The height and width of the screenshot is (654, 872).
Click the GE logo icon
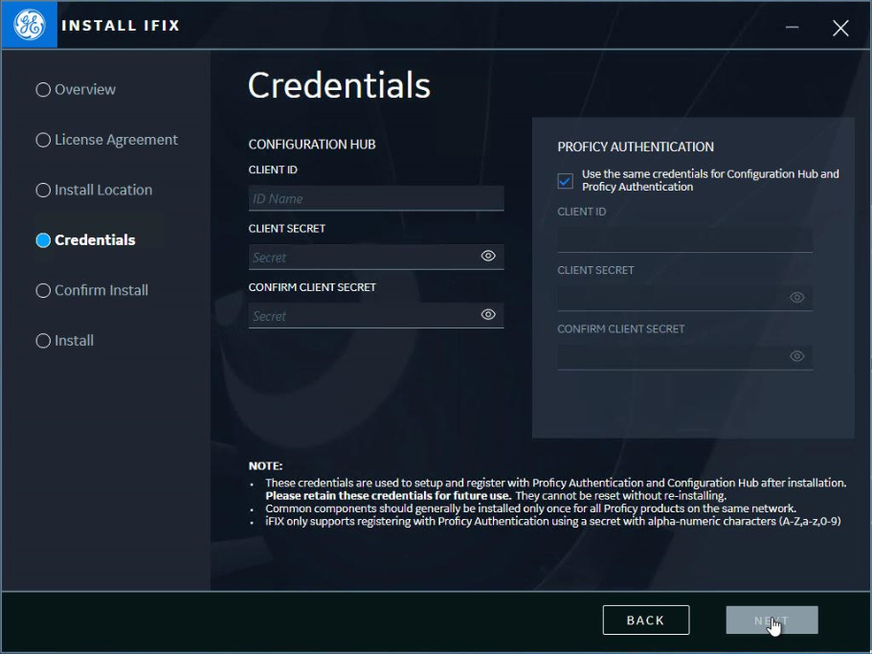click(29, 25)
